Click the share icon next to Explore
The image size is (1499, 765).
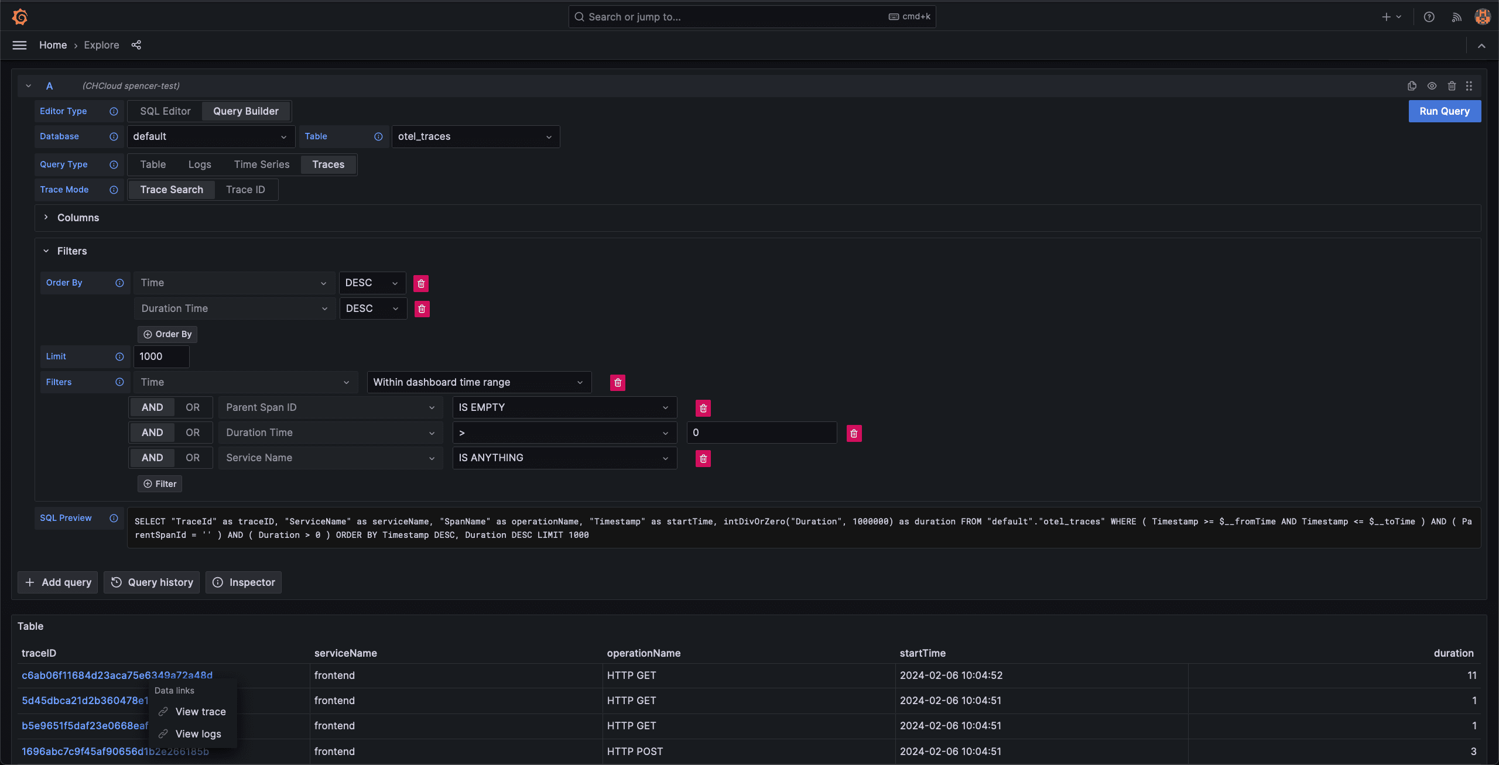coord(136,45)
